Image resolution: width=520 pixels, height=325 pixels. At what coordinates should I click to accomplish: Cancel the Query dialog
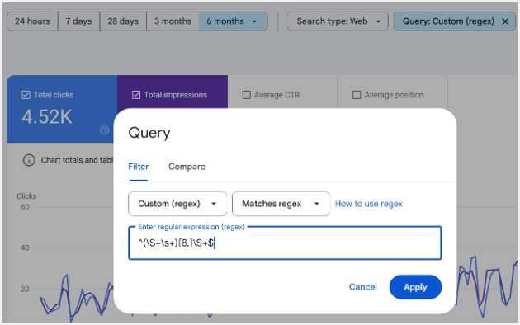pyautogui.click(x=363, y=287)
